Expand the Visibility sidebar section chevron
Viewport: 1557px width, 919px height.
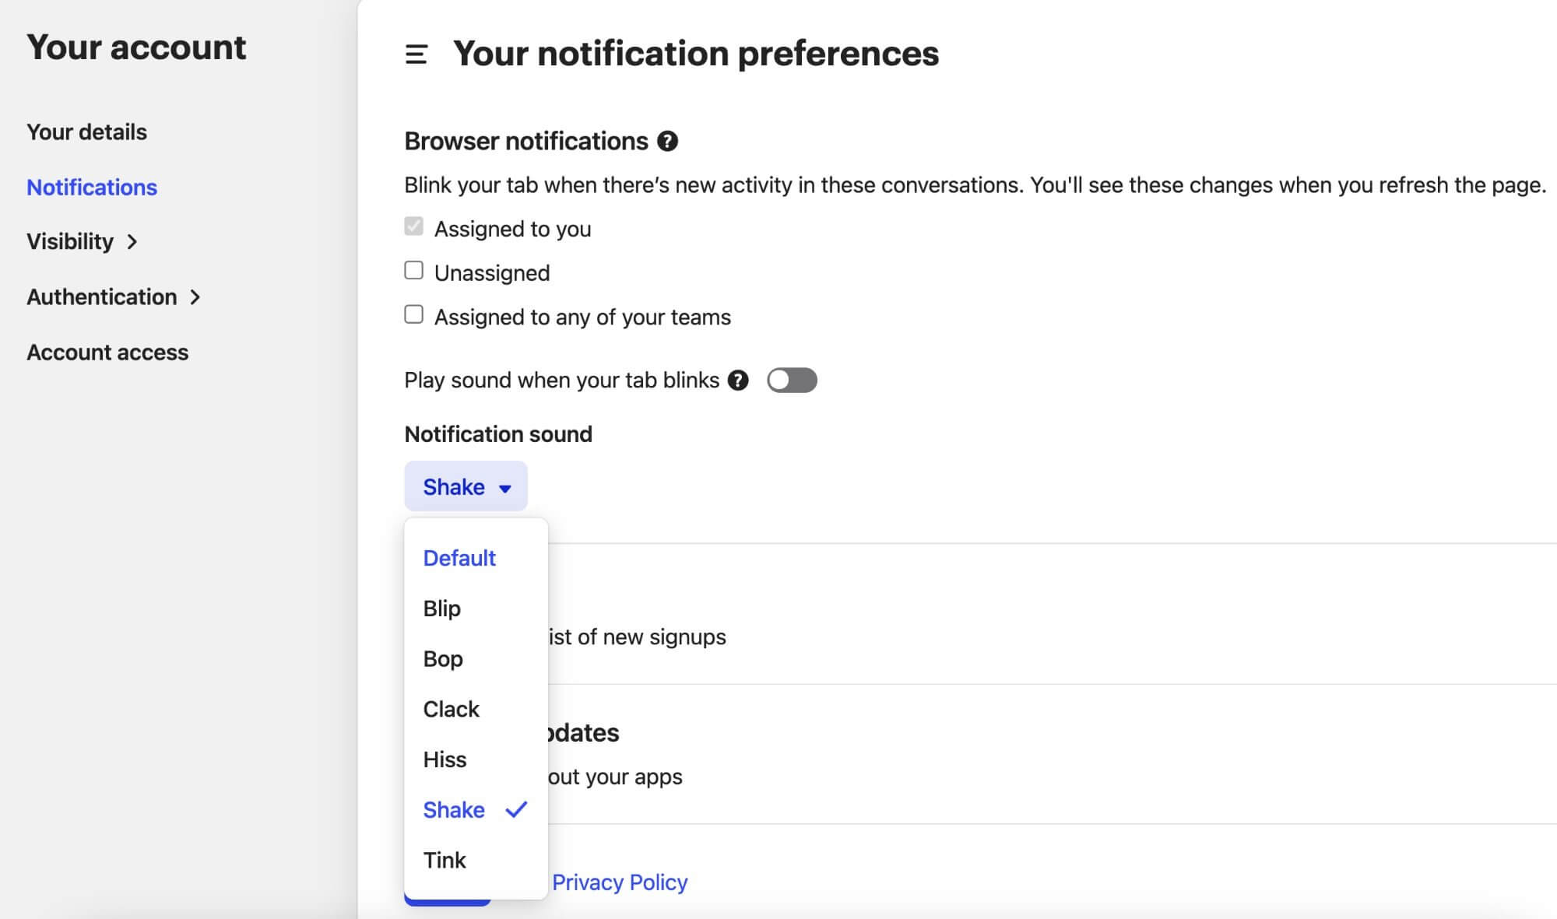(132, 242)
